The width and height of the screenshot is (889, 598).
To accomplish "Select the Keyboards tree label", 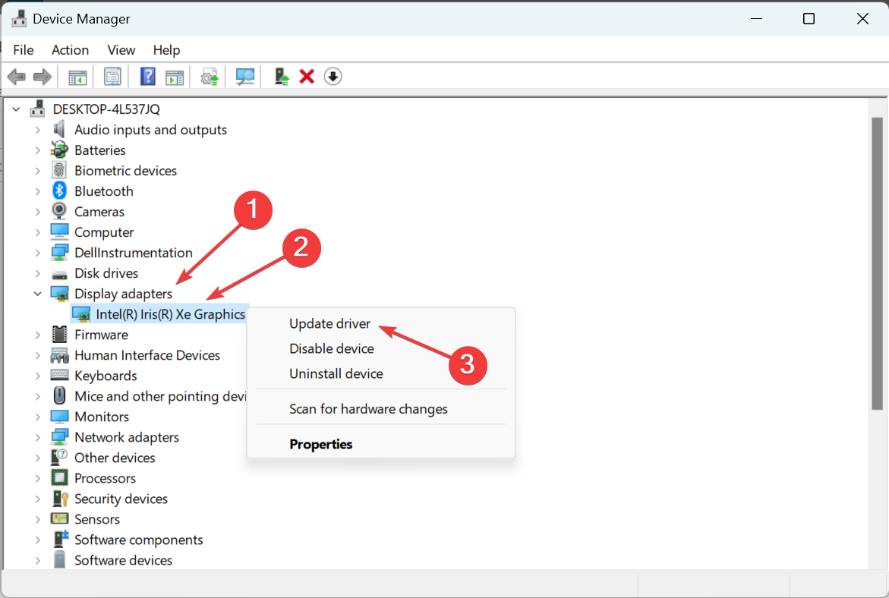I will coord(106,376).
